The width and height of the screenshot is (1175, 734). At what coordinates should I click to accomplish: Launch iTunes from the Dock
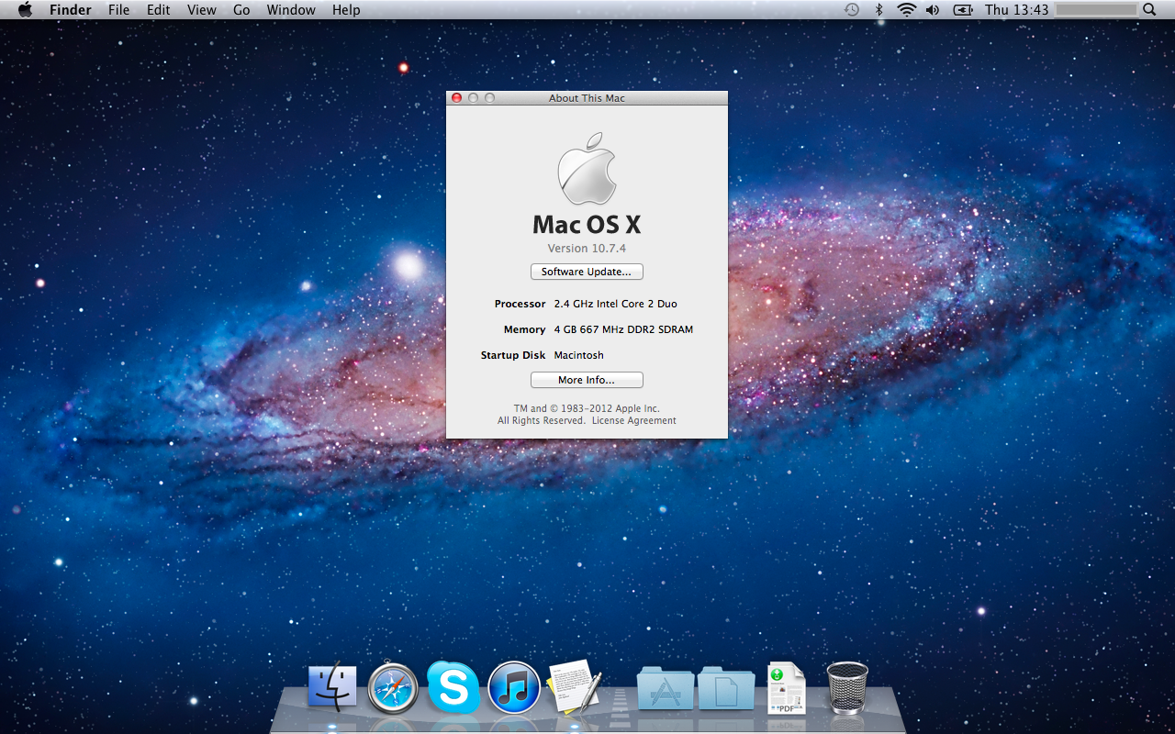click(514, 687)
